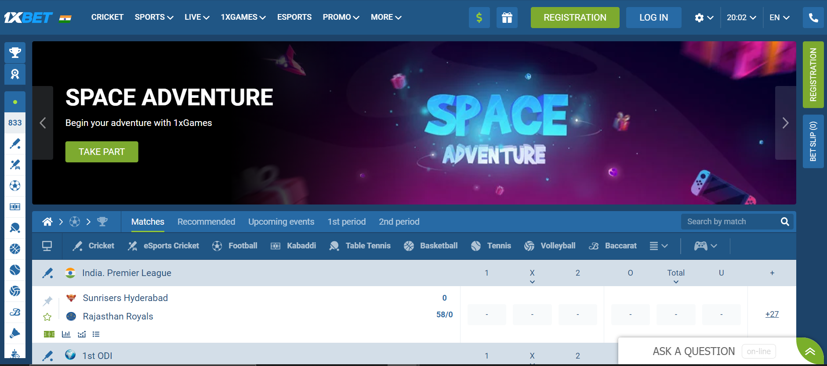This screenshot has width=827, height=366.
Task: Open the dollar payments icon
Action: click(x=479, y=18)
